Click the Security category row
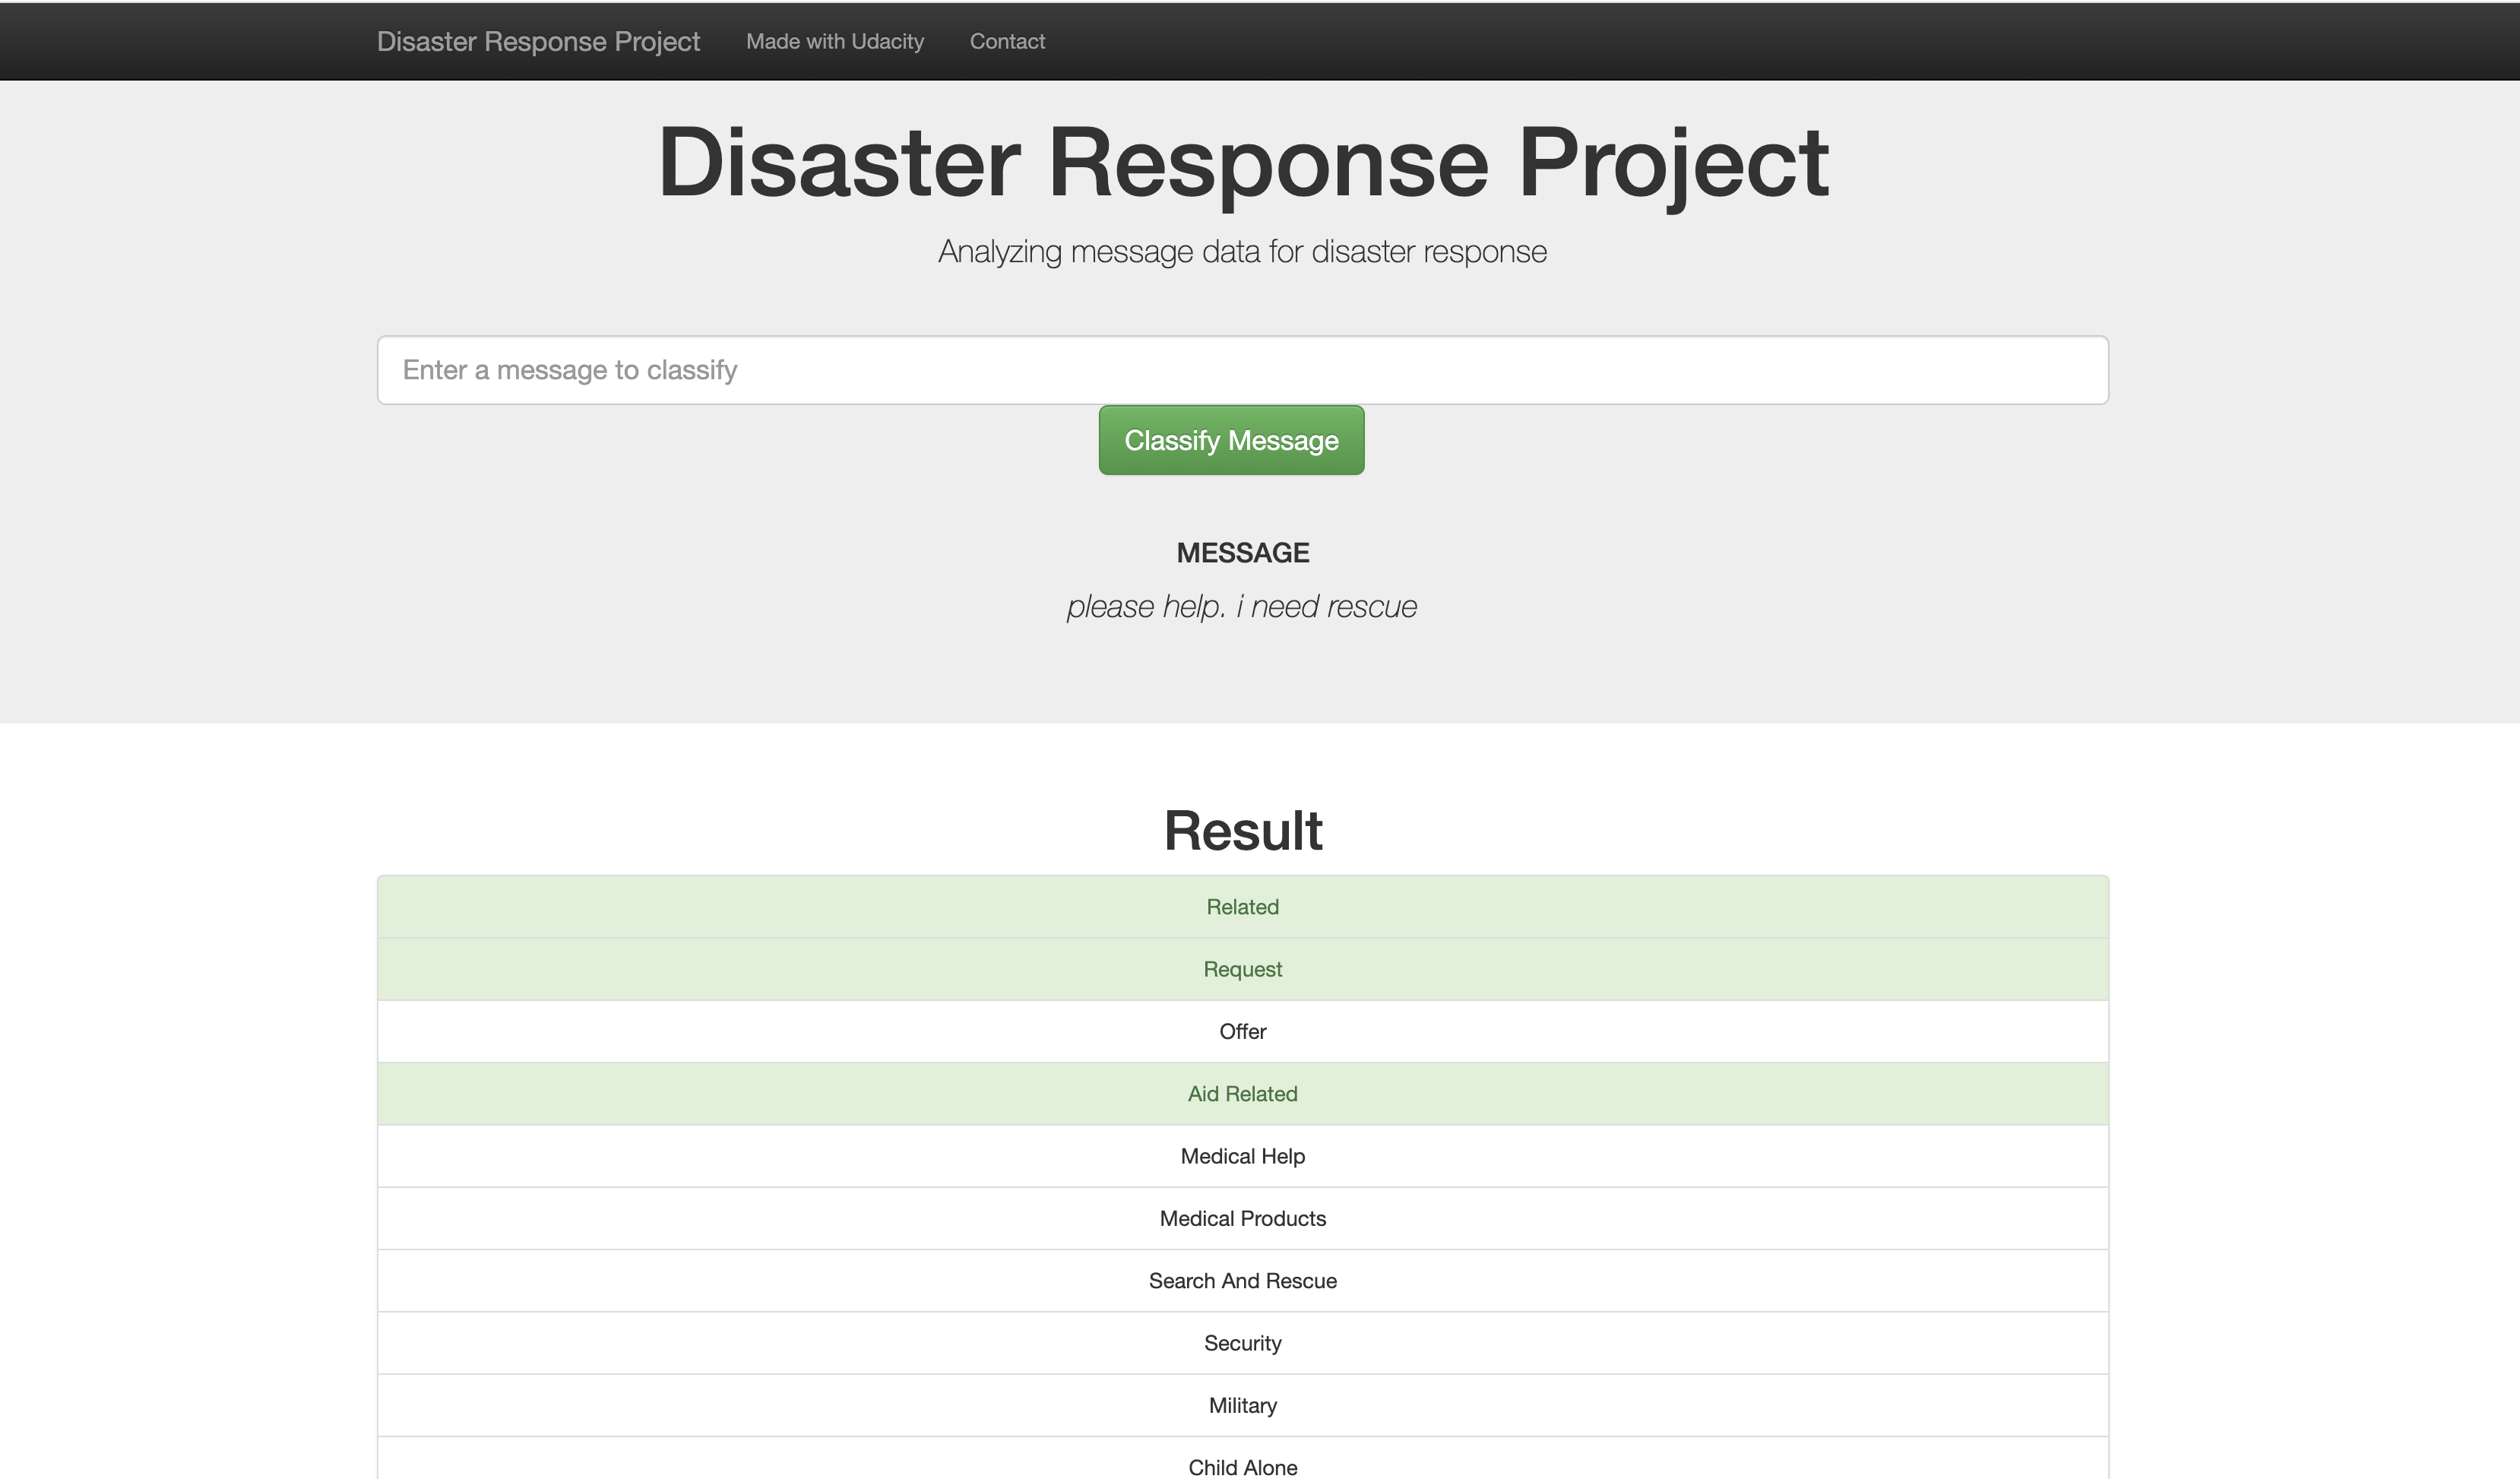Image resolution: width=2520 pixels, height=1479 pixels. pos(1242,1343)
